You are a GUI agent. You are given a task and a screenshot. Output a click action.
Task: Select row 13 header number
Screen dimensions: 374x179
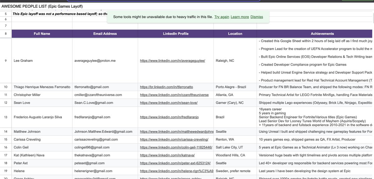[6, 117]
